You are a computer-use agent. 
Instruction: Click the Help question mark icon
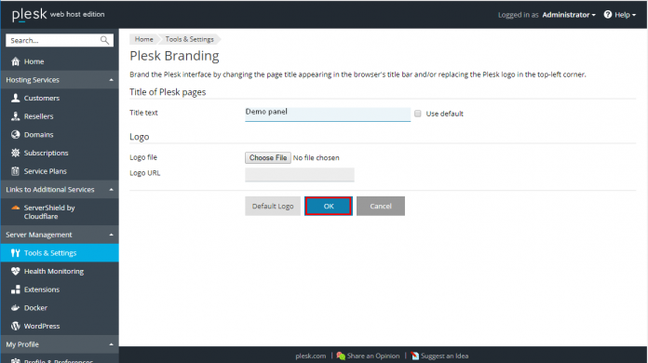pos(607,15)
